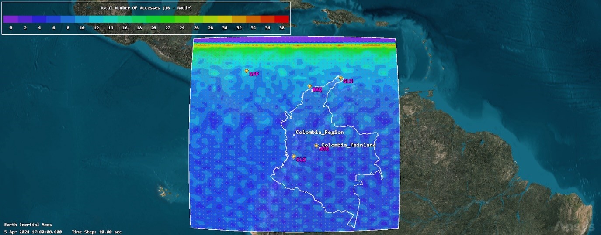Screen dimensions: 601x235
Task: Select the green legend swatch at 20
Action: 153,19
